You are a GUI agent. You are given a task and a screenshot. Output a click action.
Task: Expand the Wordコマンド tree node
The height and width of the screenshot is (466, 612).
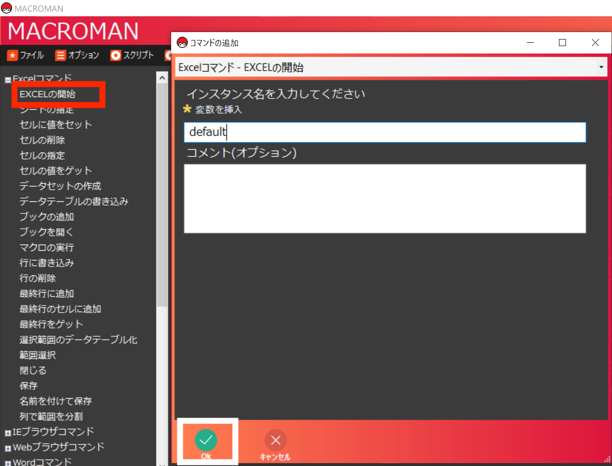8,464
